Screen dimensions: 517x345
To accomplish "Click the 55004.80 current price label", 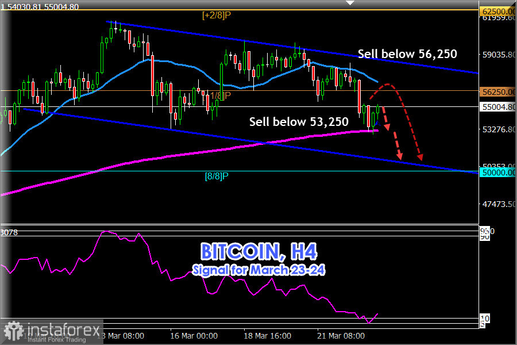I will [x=497, y=107].
